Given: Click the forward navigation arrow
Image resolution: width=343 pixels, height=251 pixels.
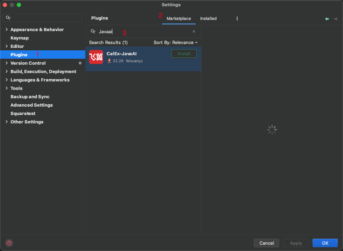Looking at the screenshot, I should (x=336, y=19).
